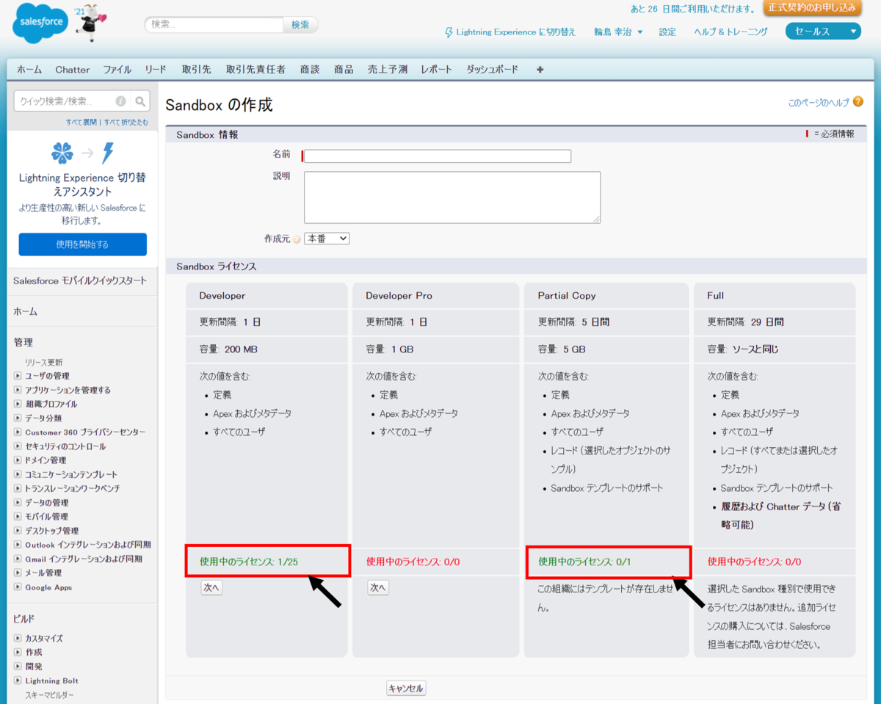Expand ドメイン管理 tree node
This screenshot has width=881, height=704.
pyautogui.click(x=18, y=460)
